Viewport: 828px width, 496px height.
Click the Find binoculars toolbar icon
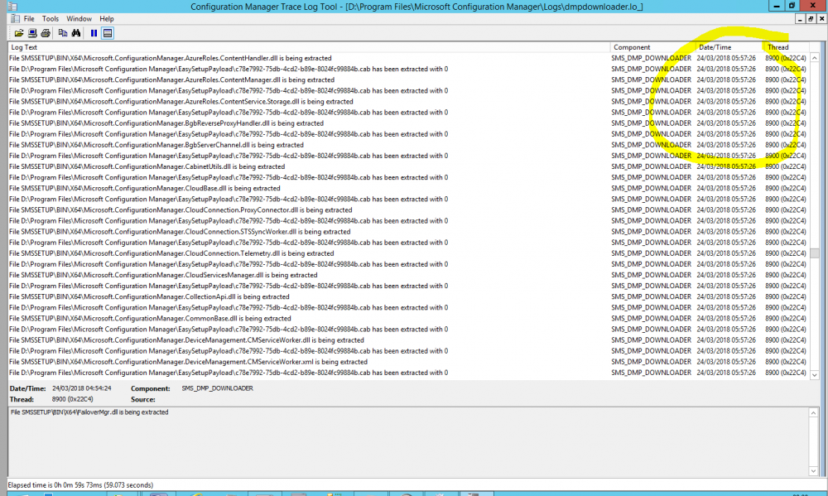point(76,33)
